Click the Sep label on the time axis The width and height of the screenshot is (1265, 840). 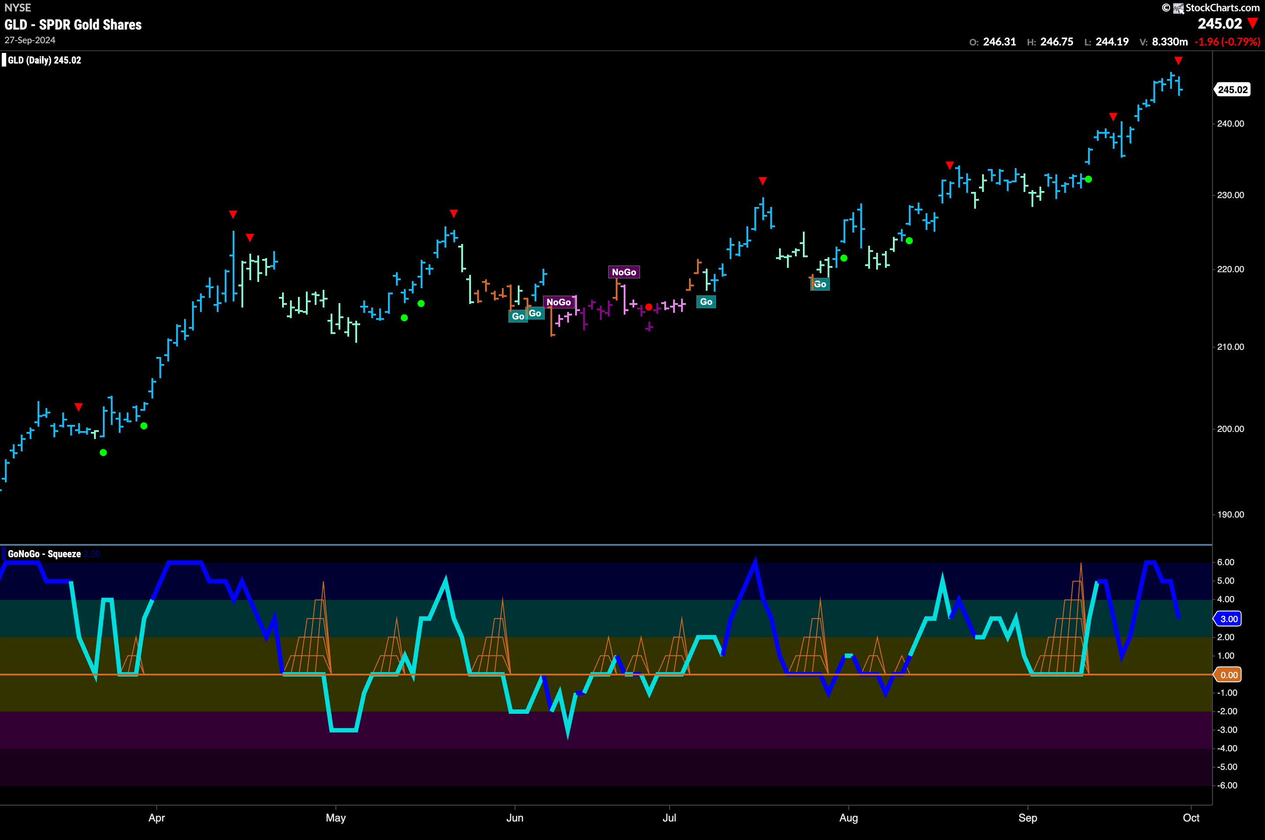coord(1028,818)
